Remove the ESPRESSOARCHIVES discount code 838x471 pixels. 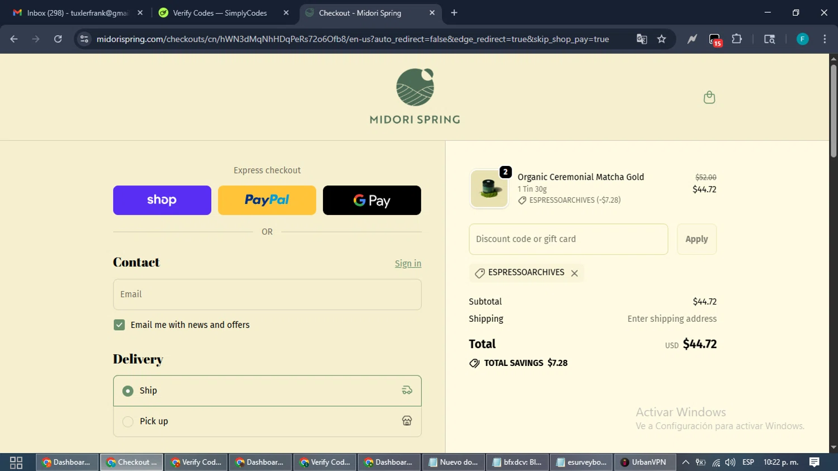[574, 273]
